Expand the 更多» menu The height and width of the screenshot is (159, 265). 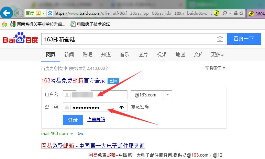pyautogui.click(x=217, y=54)
